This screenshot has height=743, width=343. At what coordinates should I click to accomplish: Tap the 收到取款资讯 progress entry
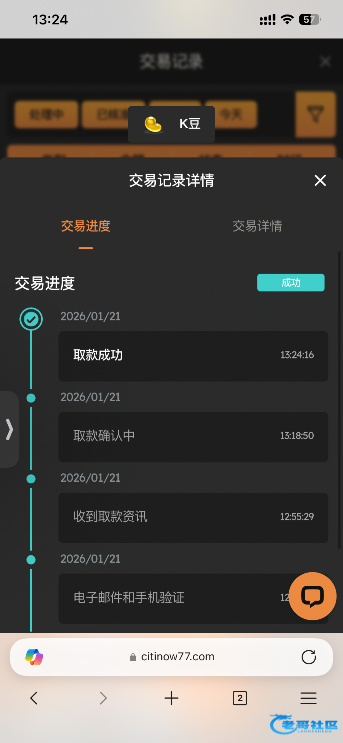[x=193, y=518]
